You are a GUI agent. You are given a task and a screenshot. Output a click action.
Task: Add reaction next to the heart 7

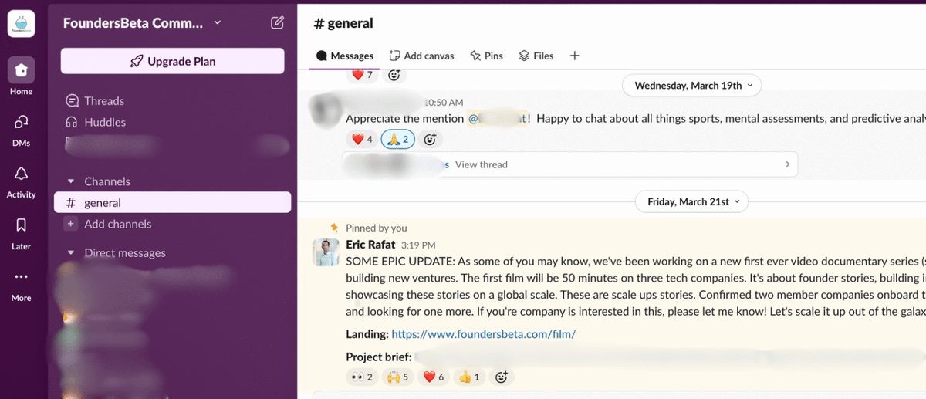[x=394, y=75]
